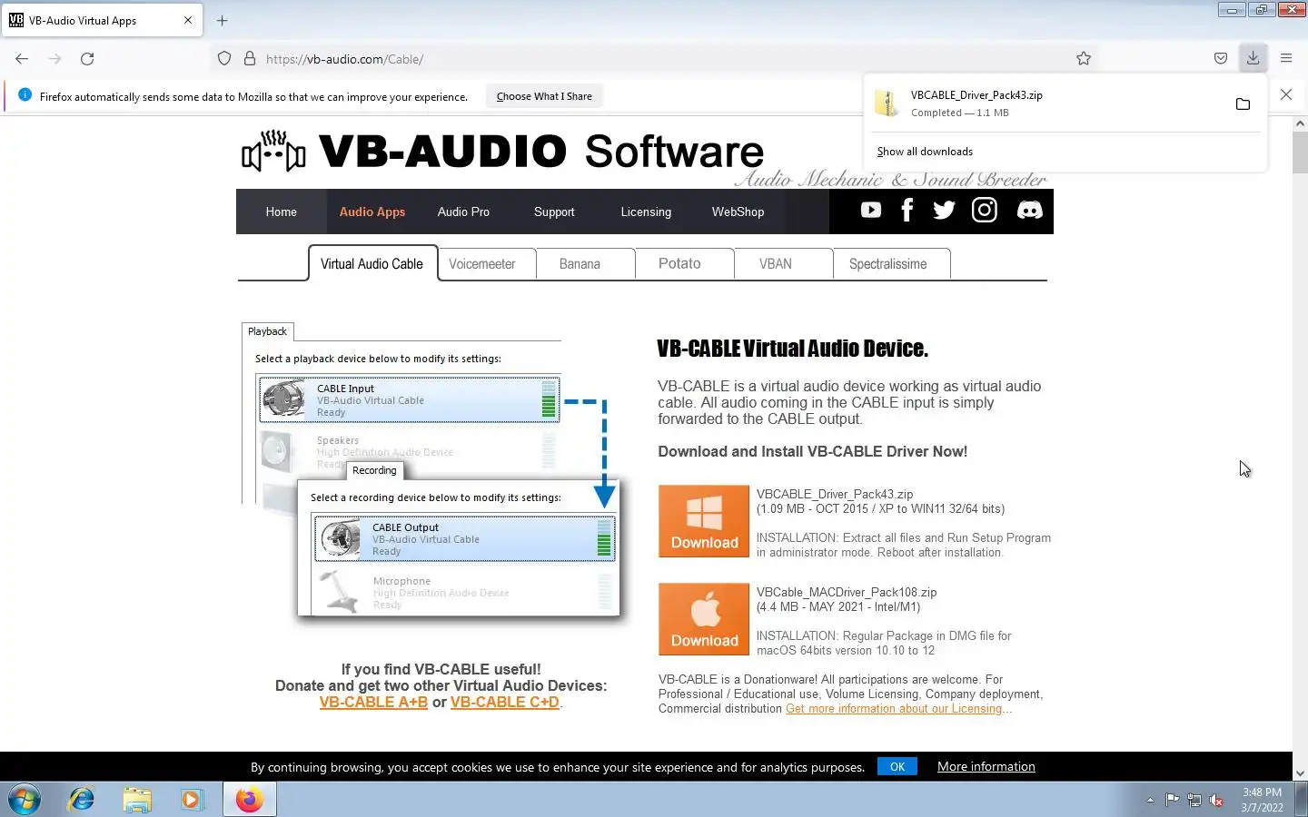Click the Choose What I Share button
1308x817 pixels.
tap(544, 96)
